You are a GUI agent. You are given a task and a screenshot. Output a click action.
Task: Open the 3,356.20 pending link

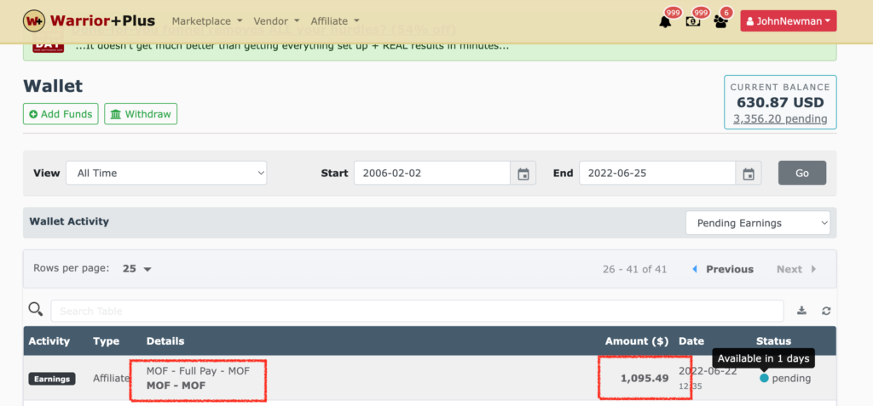780,118
